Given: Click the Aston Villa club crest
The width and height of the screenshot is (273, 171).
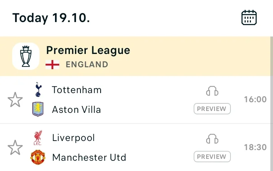Looking at the screenshot, I should (38, 109).
